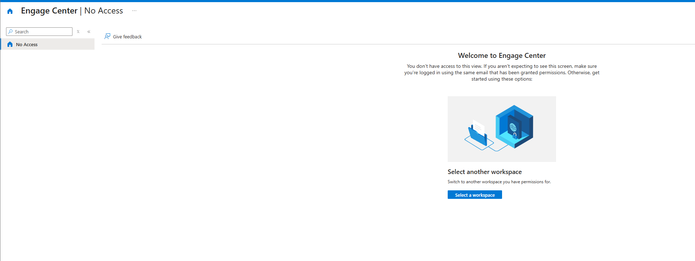Focus the sidebar Search input field

(39, 32)
